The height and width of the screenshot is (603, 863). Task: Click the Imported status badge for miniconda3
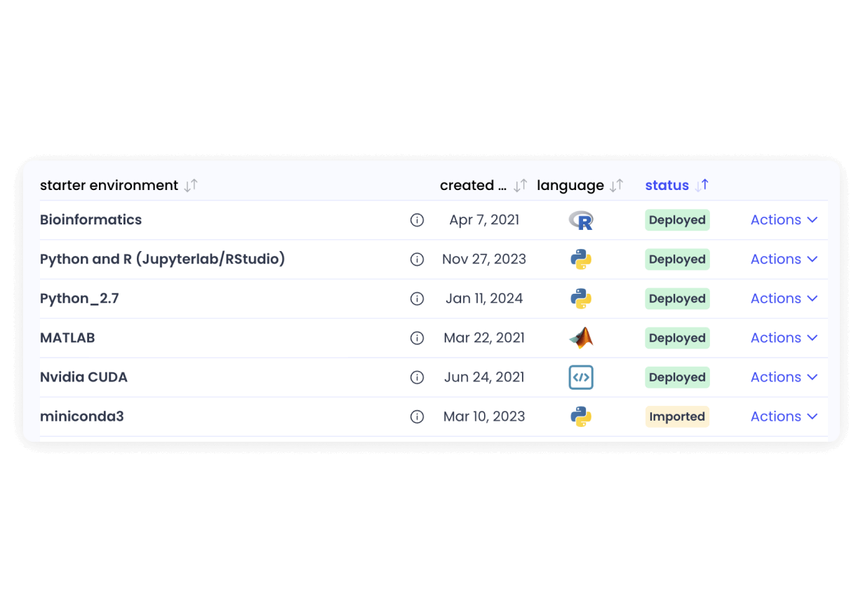click(676, 416)
